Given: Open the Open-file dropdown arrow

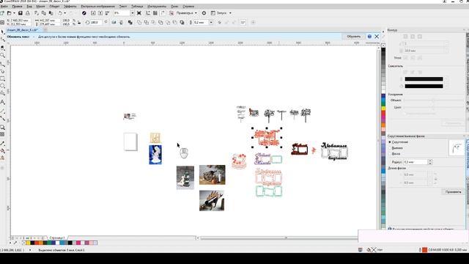Looking at the screenshot, I should pos(14,13).
